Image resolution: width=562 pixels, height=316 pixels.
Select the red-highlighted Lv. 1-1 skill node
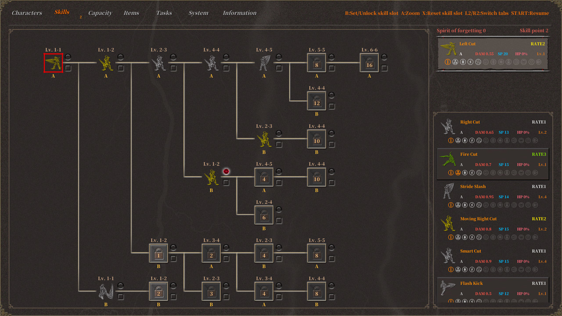click(x=53, y=63)
